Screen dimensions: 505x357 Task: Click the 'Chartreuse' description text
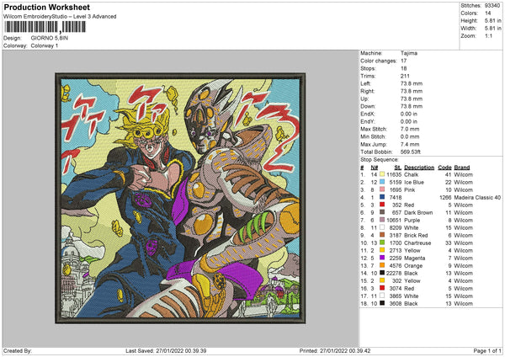417,243
